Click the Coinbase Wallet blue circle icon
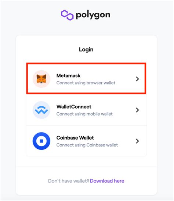 click(x=41, y=141)
